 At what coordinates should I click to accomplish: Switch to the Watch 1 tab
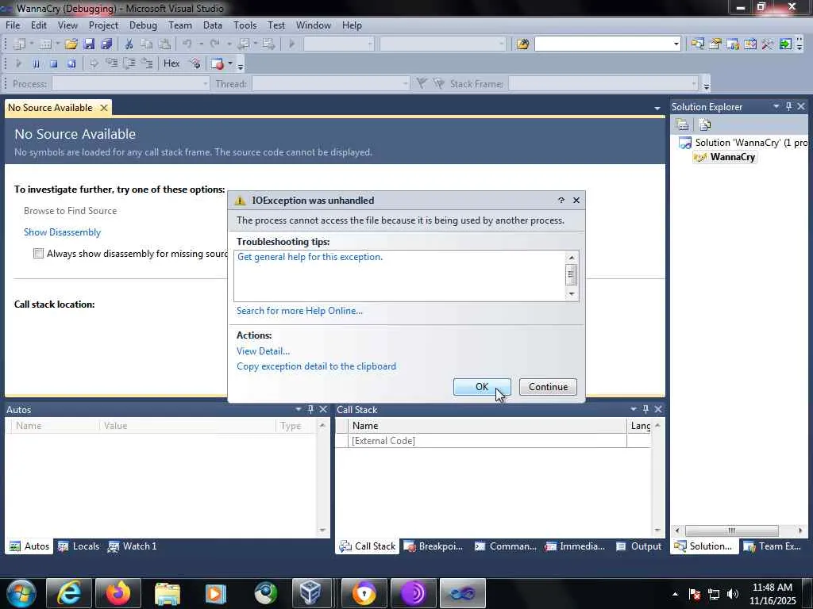click(133, 546)
